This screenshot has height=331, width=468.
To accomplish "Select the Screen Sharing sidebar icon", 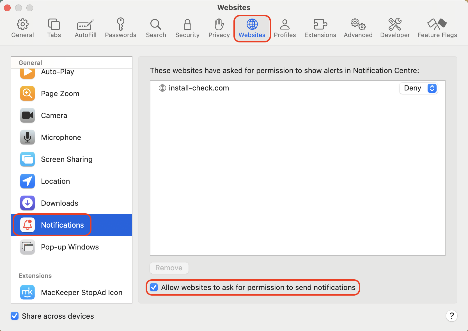I will pyautogui.click(x=27, y=159).
